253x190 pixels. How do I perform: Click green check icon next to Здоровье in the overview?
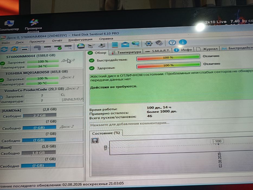(92, 68)
